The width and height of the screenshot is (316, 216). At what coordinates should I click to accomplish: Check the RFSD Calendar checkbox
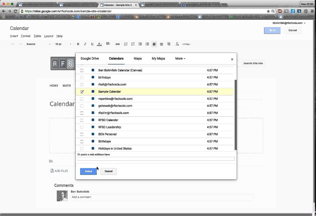click(x=82, y=120)
